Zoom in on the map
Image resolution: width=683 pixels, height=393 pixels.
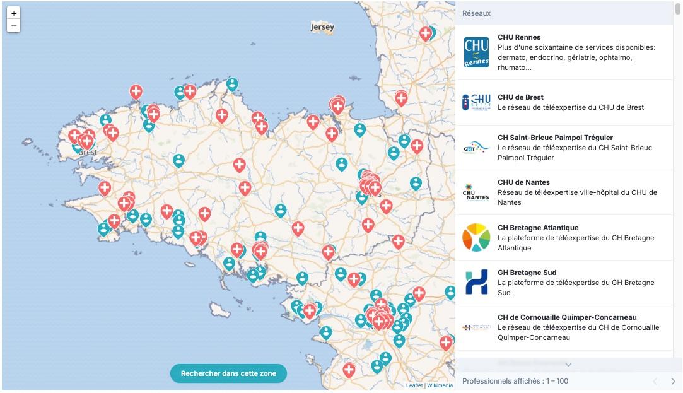[13, 13]
